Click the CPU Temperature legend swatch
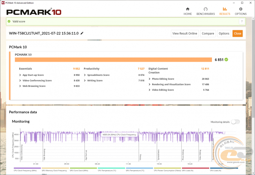255x175 pixels. point(111,168)
